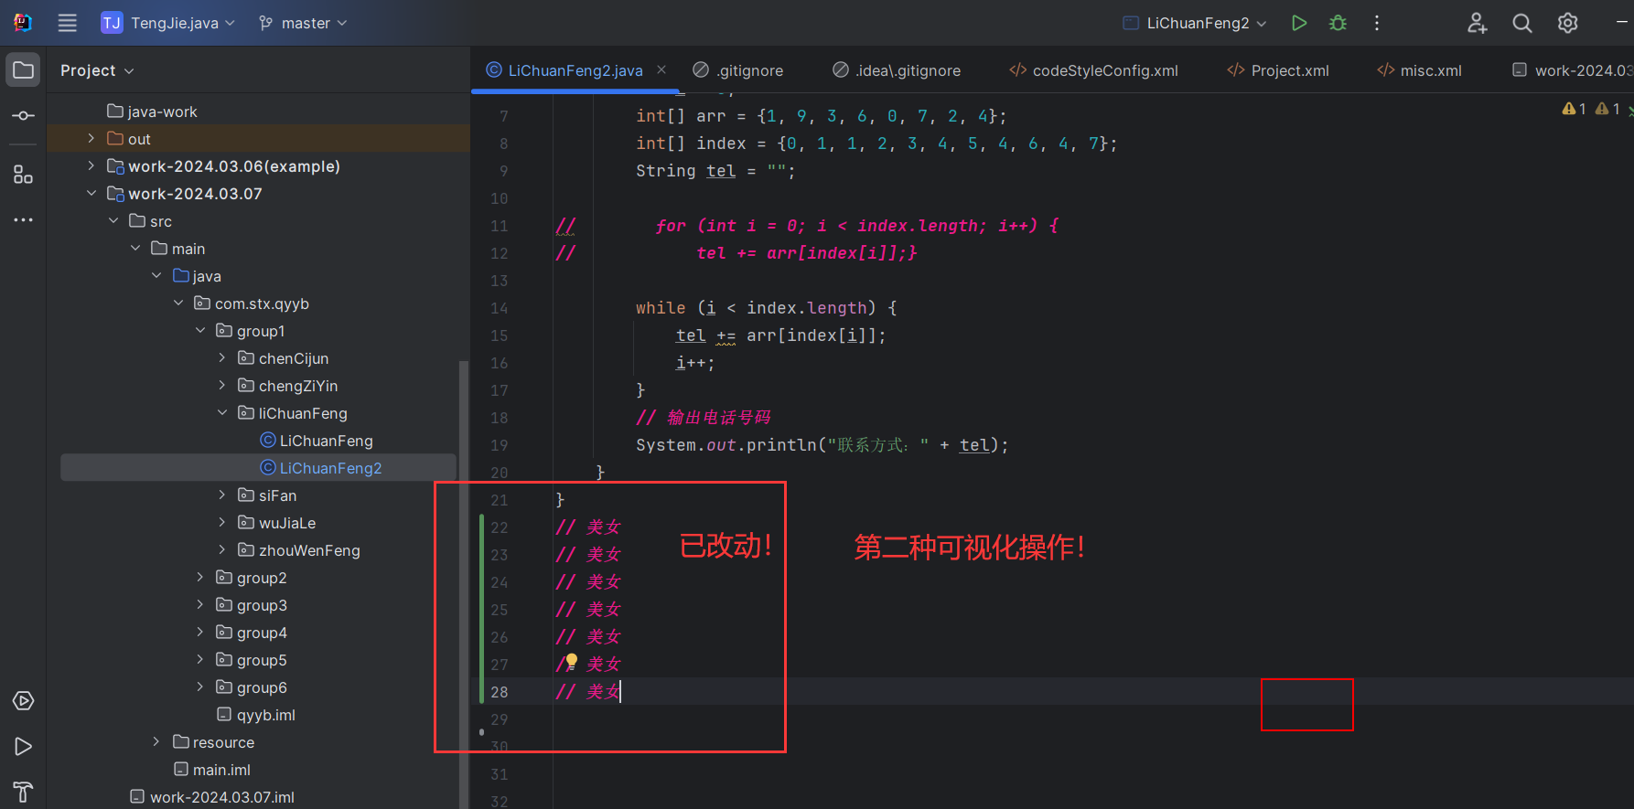This screenshot has height=809, width=1634.
Task: Open the Project view mode dropdown
Action: point(97,70)
